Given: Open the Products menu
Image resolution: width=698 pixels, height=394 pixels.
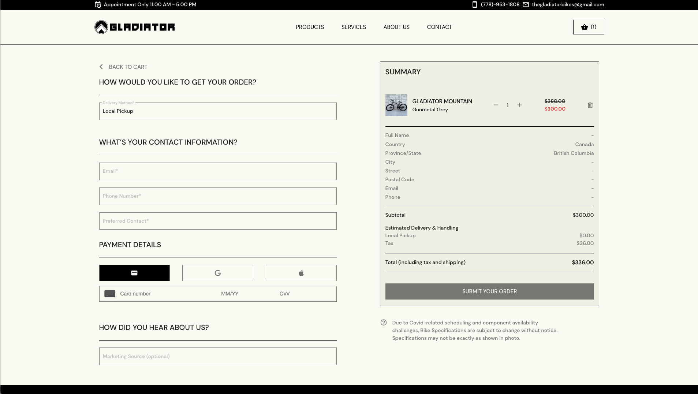Looking at the screenshot, I should pos(310,27).
